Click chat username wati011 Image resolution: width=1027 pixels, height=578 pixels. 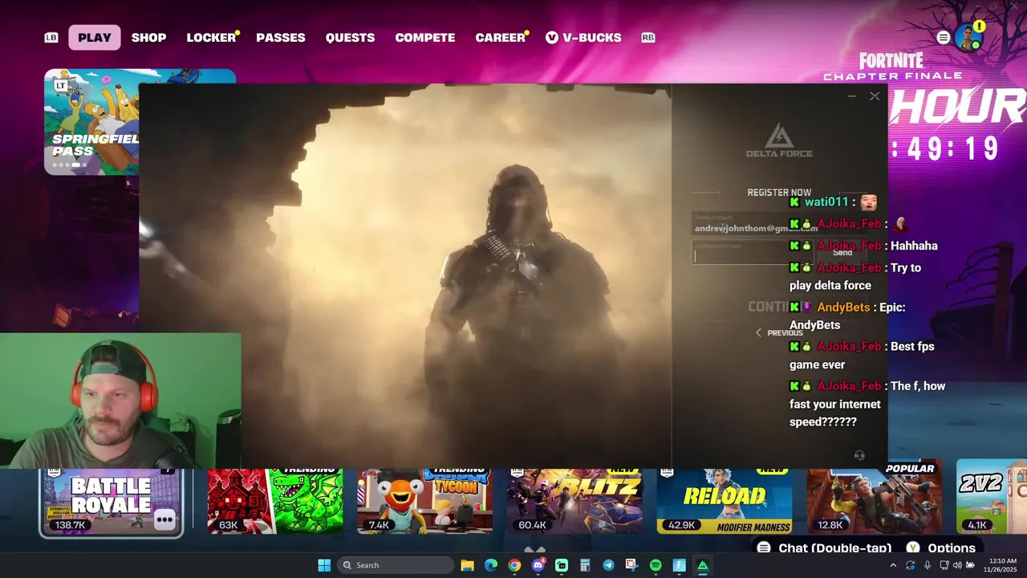(x=826, y=202)
